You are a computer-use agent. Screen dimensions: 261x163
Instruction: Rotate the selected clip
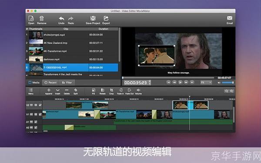(102, 91)
